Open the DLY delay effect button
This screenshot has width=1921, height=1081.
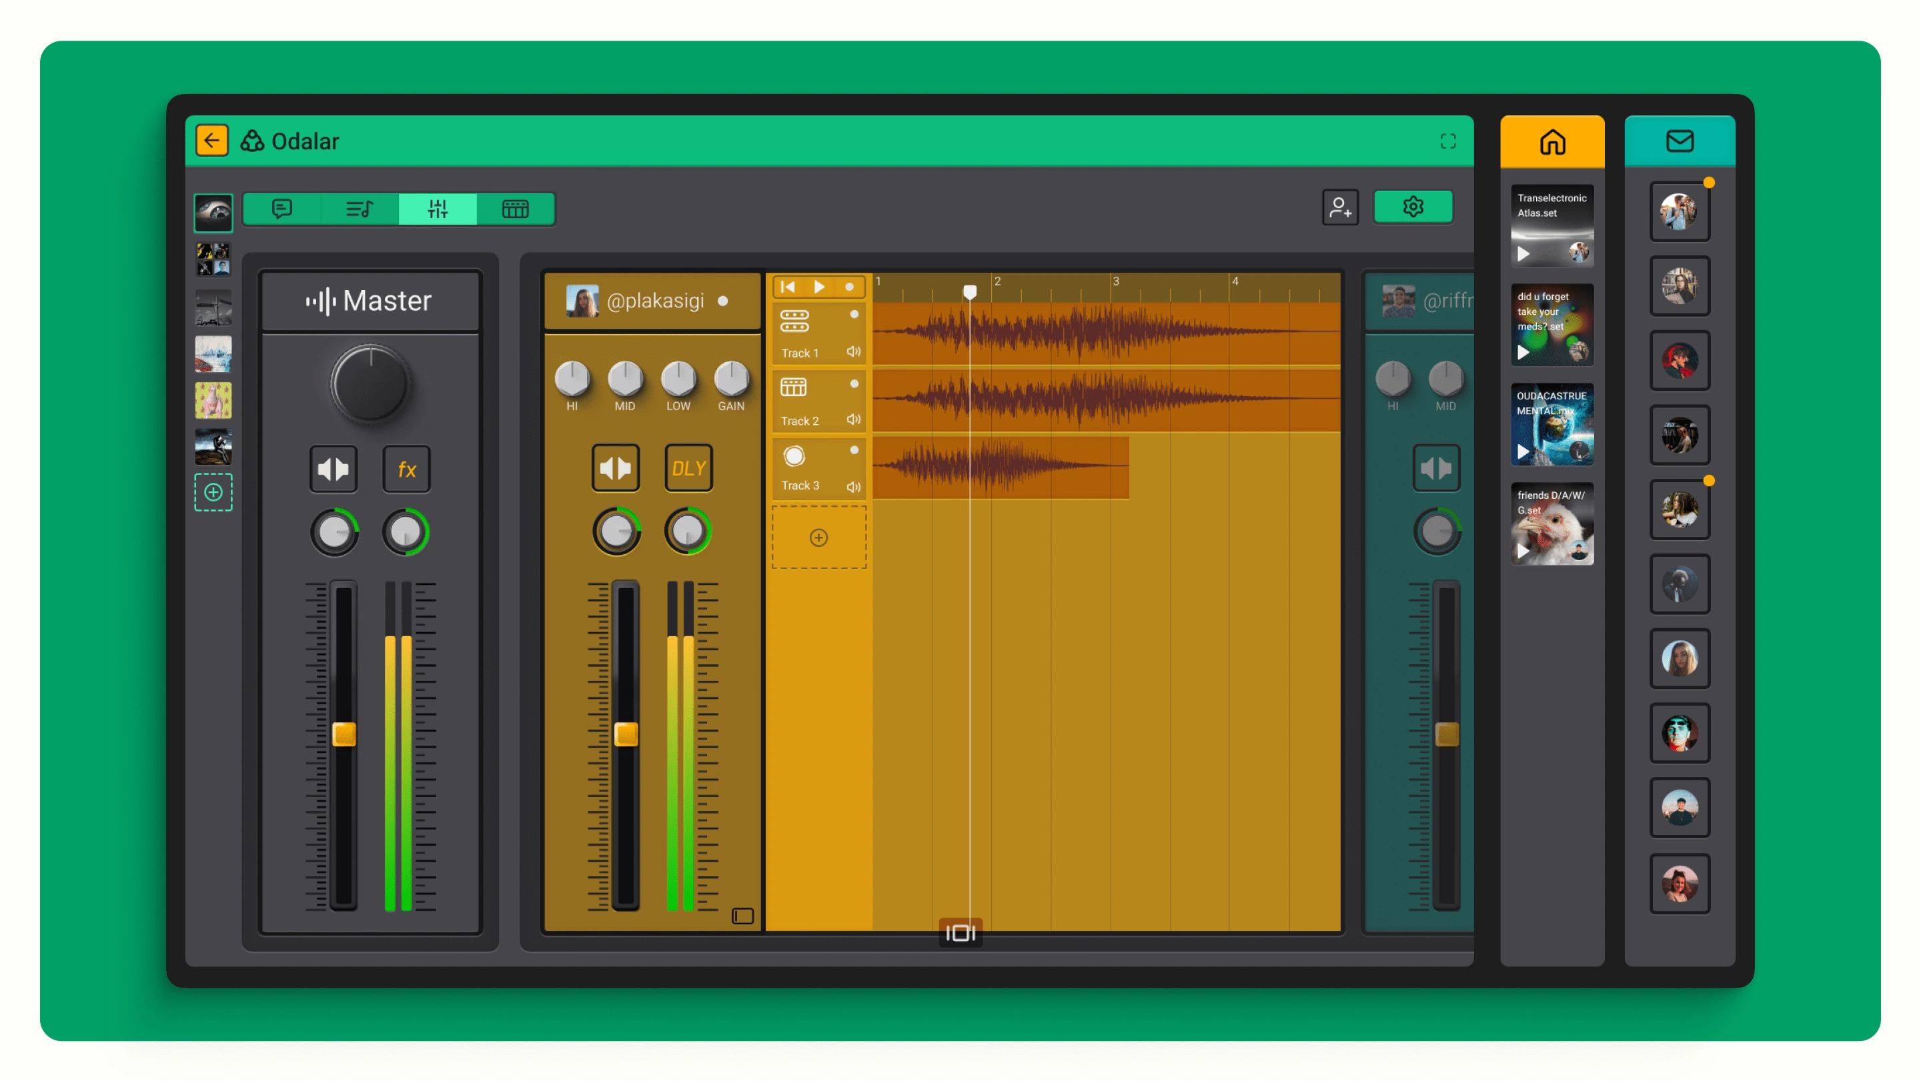pyautogui.click(x=688, y=468)
